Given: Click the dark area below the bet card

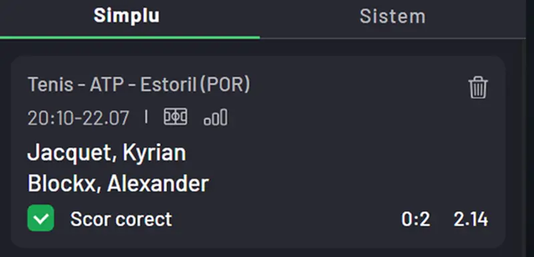Looking at the screenshot, I should [x=259, y=253].
